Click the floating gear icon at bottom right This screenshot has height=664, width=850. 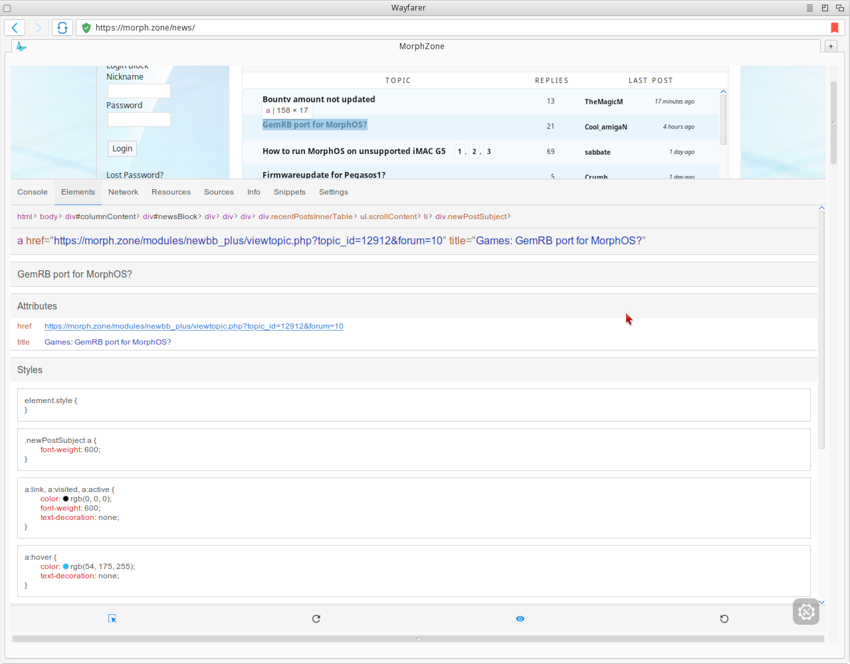tap(805, 612)
